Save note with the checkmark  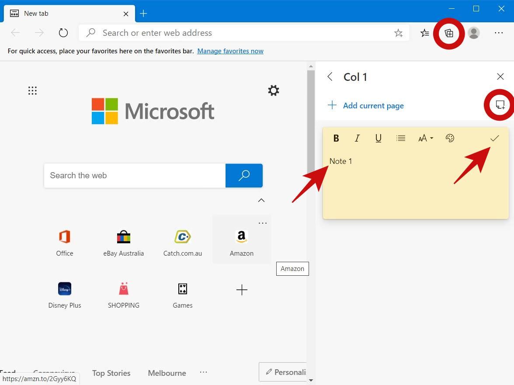[x=494, y=138]
